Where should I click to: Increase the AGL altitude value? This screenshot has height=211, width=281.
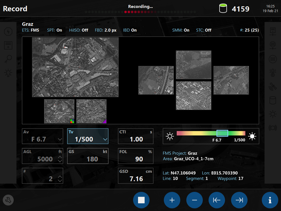pyautogui.click(x=60, y=157)
